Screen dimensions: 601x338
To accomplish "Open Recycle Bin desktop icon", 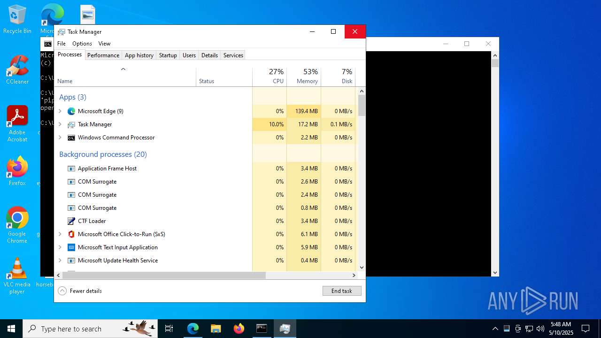I will (17, 20).
